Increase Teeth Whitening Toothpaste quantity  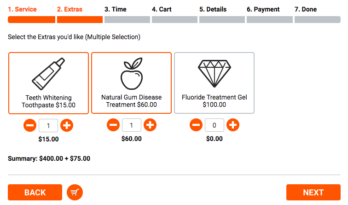pyautogui.click(x=67, y=125)
